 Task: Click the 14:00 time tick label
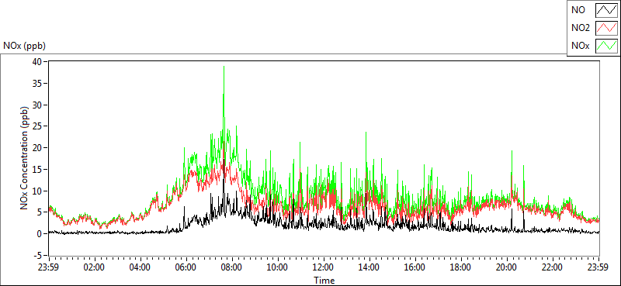(x=369, y=267)
